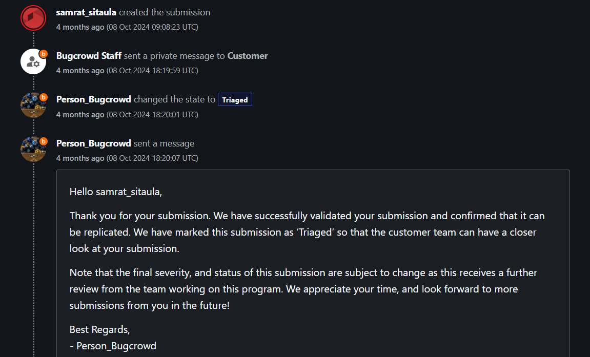Click Person_Bugcrowd name in state change entry
Viewport: 590px width, 357px height.
93,99
